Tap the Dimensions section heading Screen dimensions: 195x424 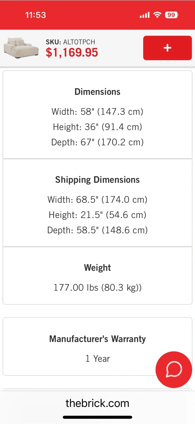tap(97, 92)
